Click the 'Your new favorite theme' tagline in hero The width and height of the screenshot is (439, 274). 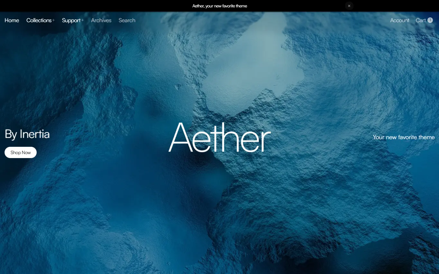tap(404, 137)
